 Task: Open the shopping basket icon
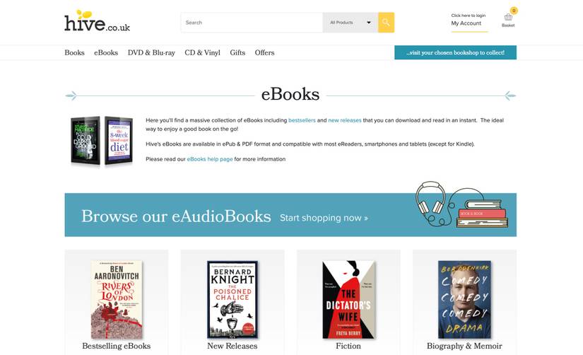tap(508, 18)
